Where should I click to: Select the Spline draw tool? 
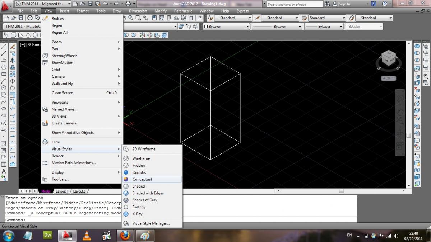[4, 101]
